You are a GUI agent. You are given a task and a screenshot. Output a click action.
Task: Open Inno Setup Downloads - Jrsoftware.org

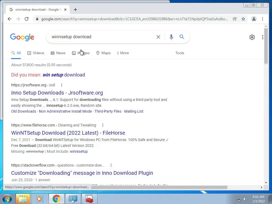[x=57, y=93]
